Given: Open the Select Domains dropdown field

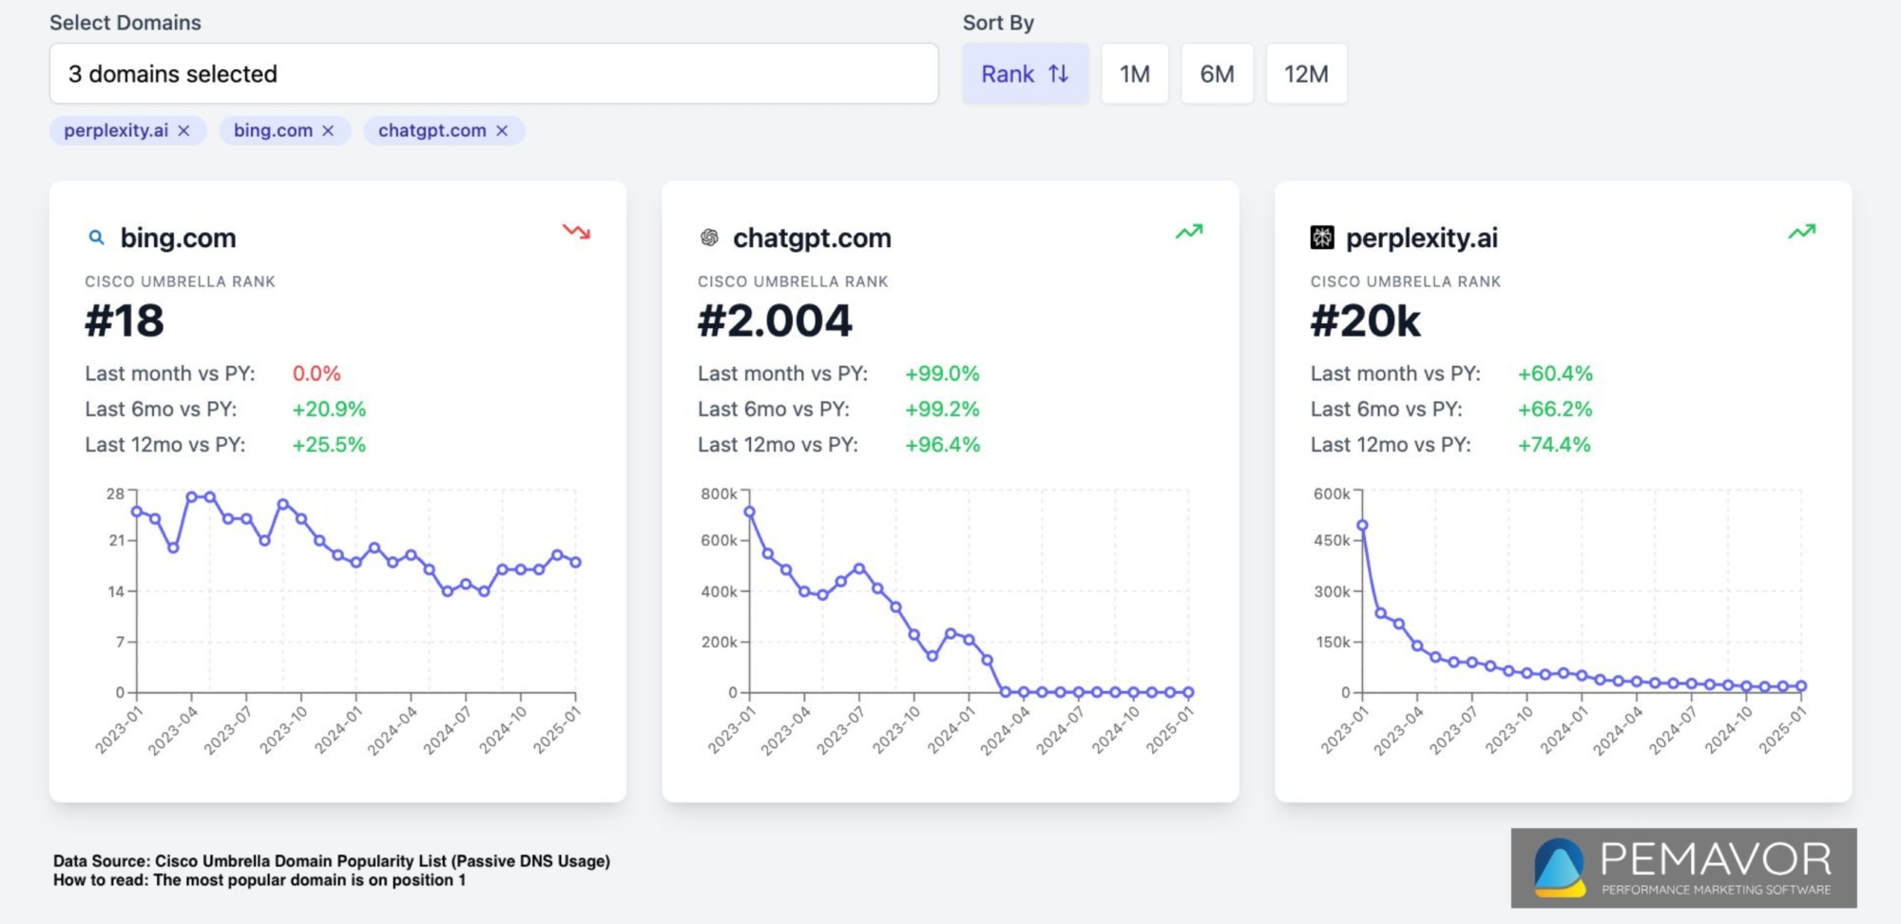Looking at the screenshot, I should (493, 73).
